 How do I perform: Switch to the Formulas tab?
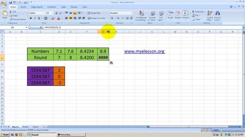[x=52, y=7]
